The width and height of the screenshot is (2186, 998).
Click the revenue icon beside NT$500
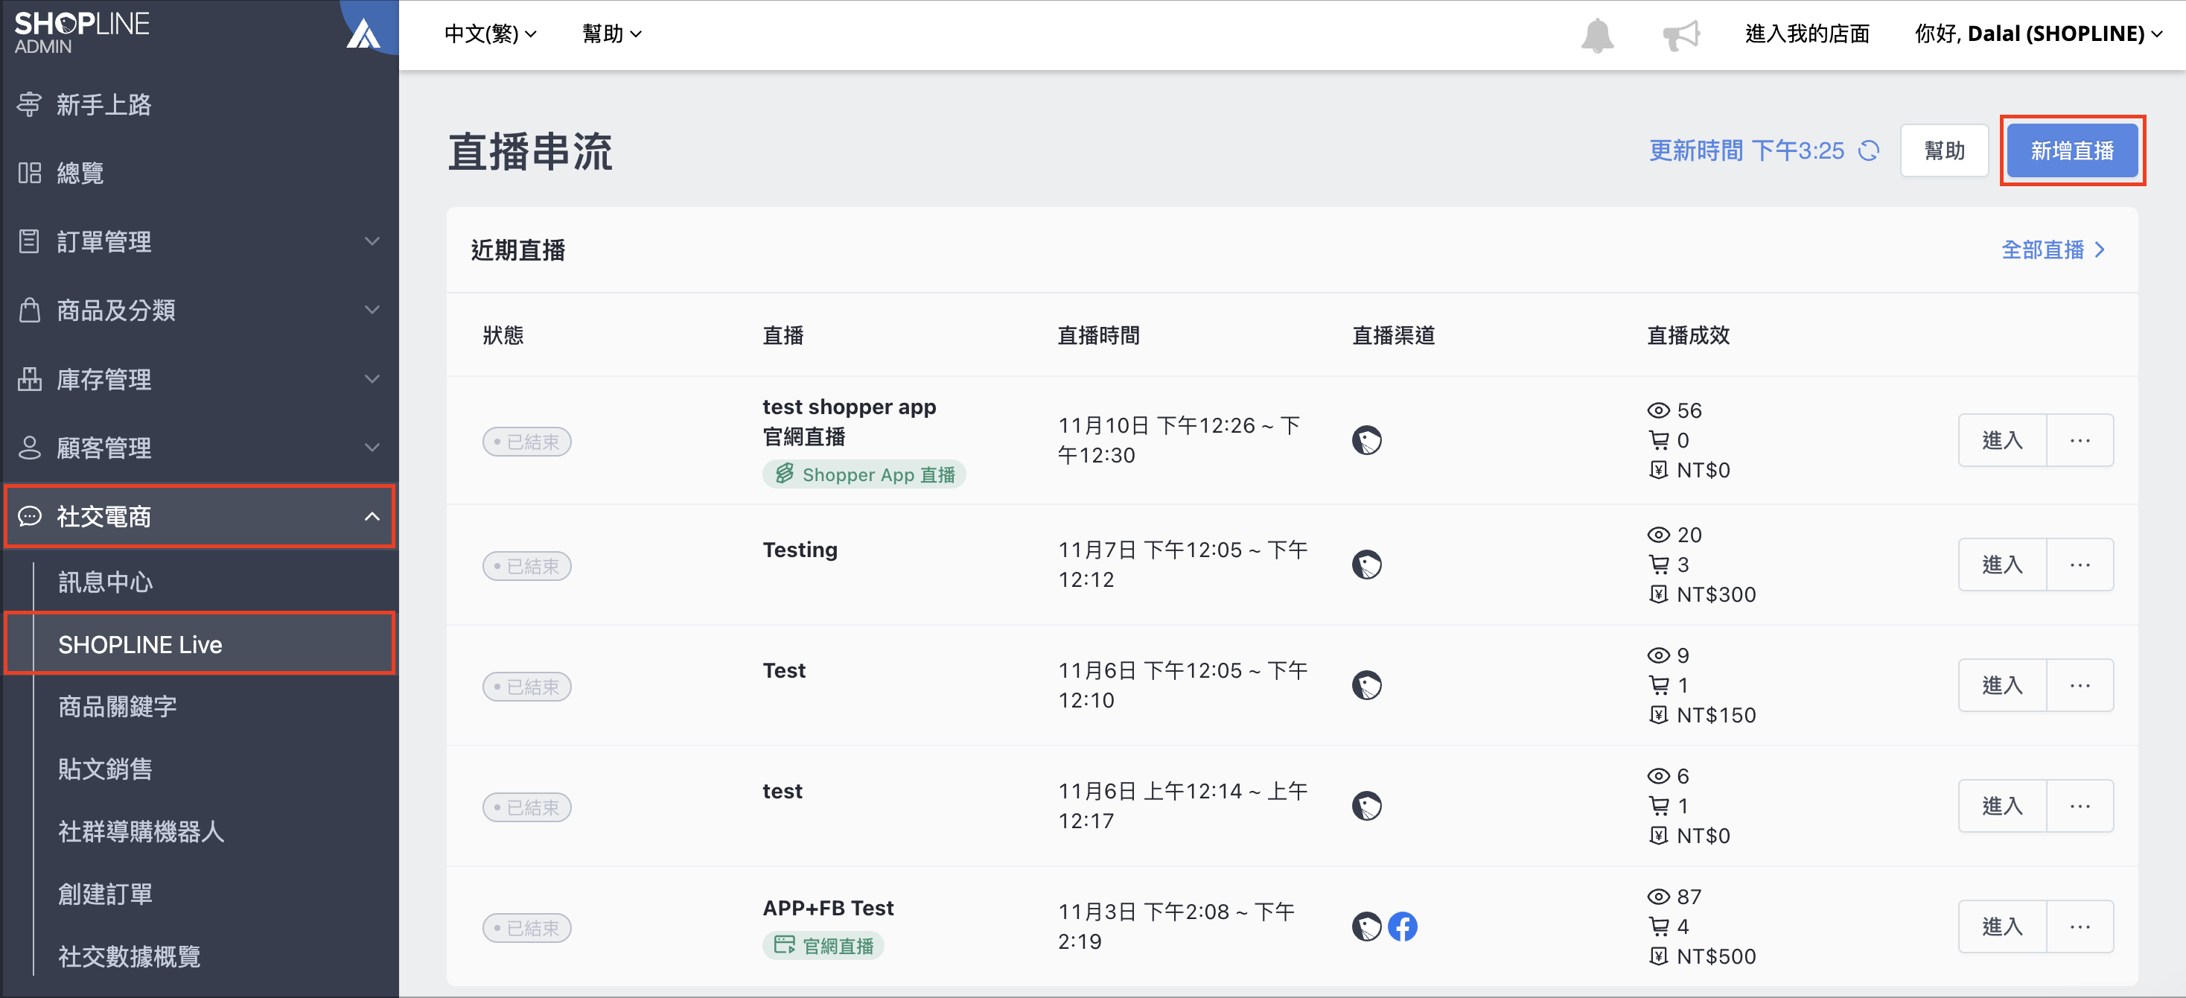pos(1658,956)
